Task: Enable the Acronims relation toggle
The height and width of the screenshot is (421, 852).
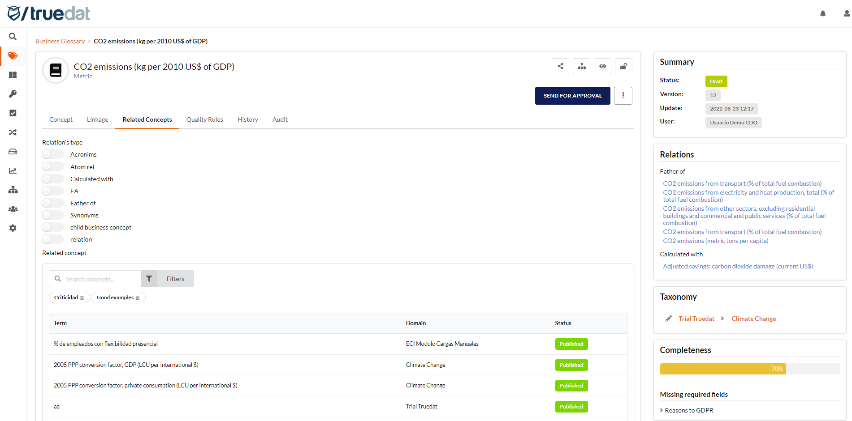Action: point(53,154)
